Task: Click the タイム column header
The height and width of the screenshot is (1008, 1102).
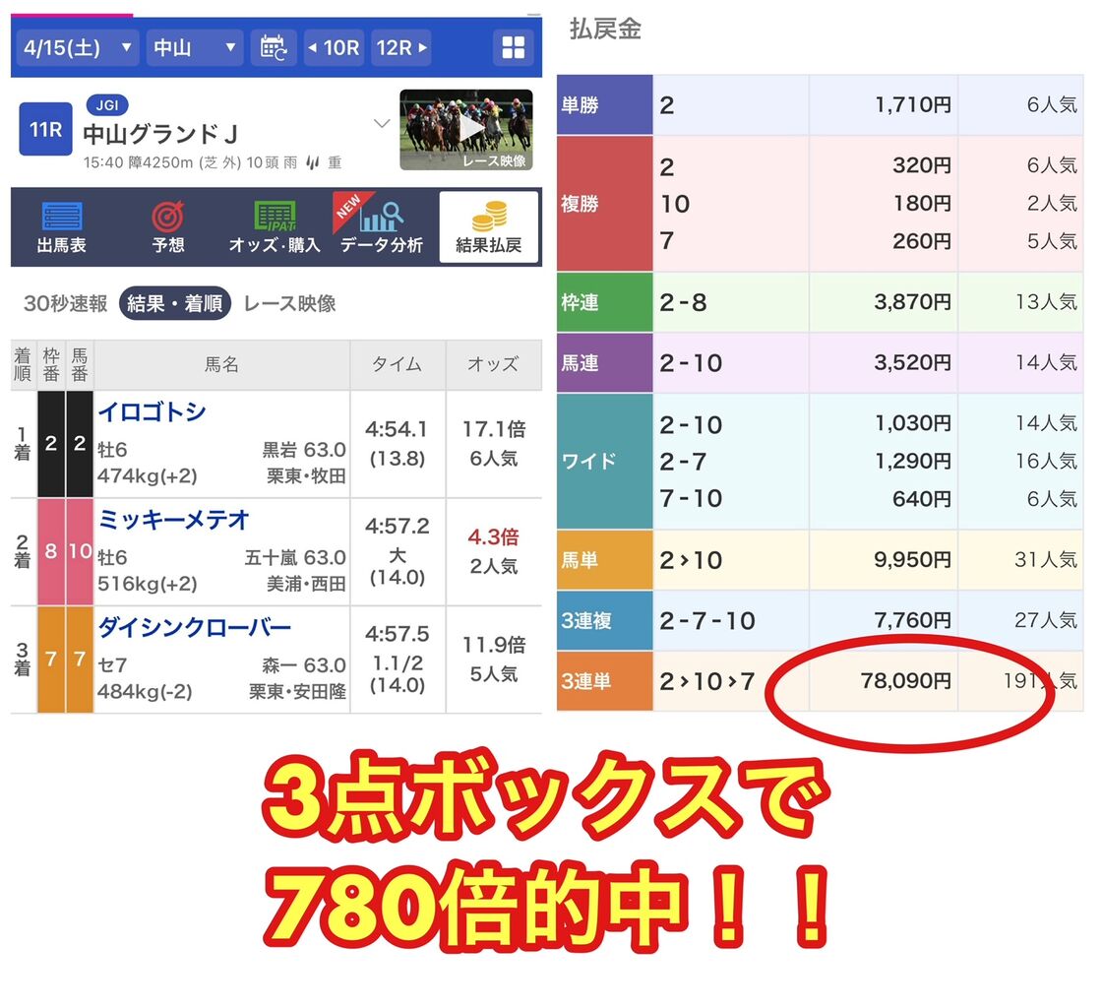Action: [398, 365]
